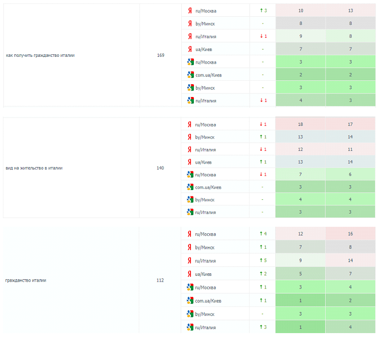This screenshot has width=379, height=338.
Task: Click Yandex icon for ru/Москва in 'вид на жительство в италии'
Action: (189, 124)
